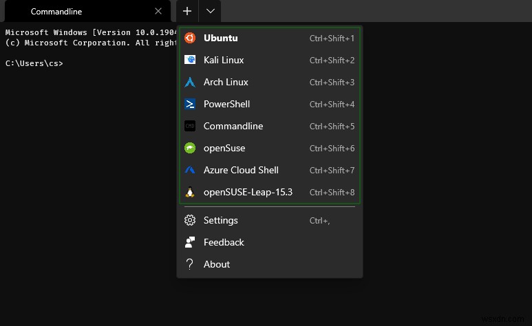Click the CMD icon beside Commandline

[190, 126]
